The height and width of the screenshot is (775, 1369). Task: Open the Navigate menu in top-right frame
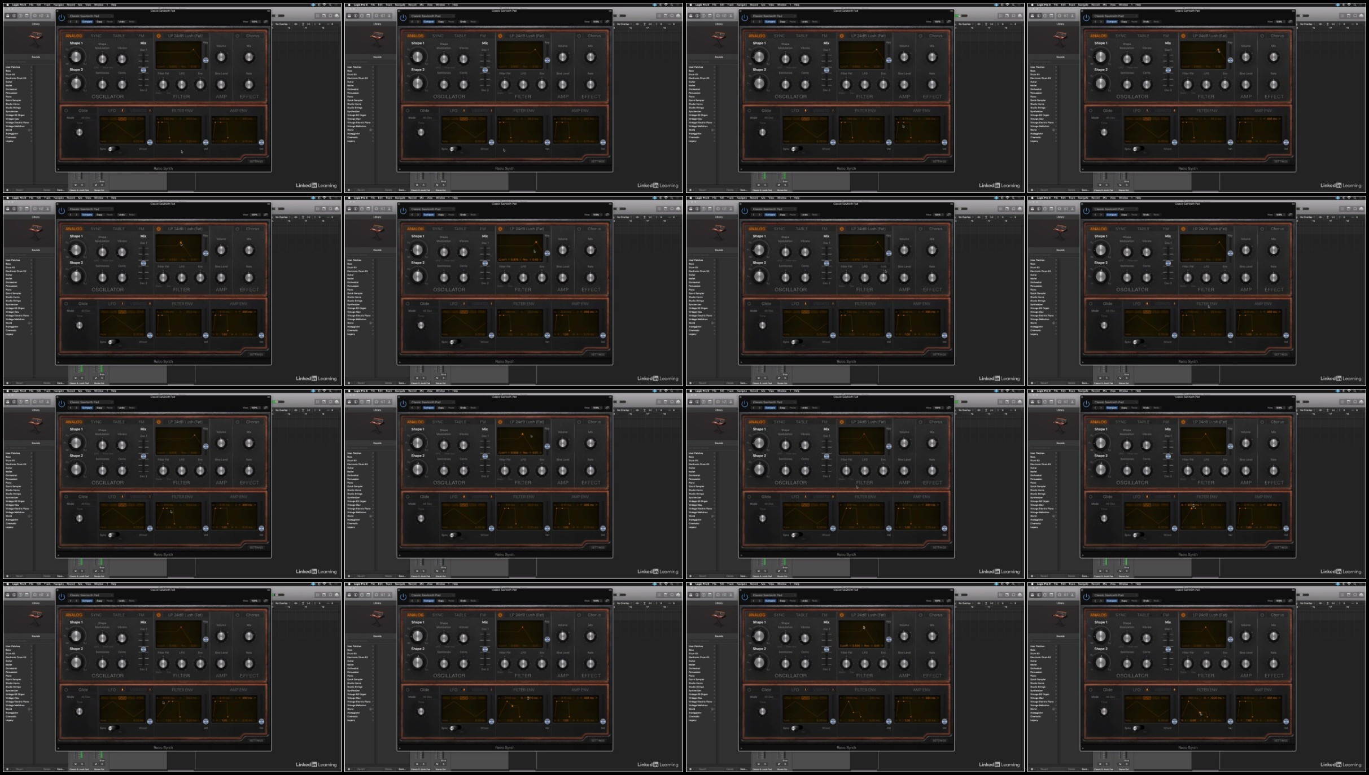[x=1083, y=5]
